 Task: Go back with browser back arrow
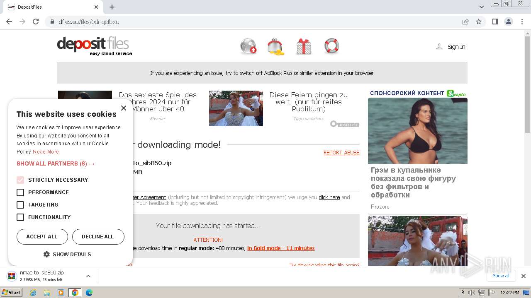click(x=9, y=22)
